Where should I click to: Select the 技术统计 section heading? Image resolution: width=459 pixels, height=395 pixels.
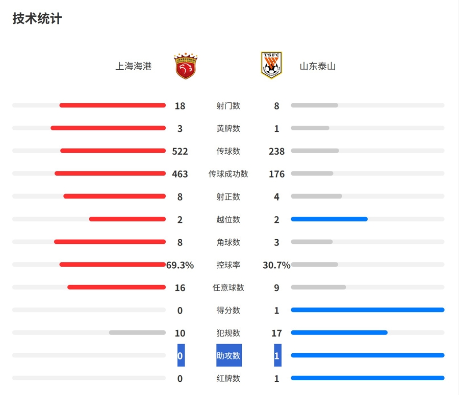tap(37, 19)
